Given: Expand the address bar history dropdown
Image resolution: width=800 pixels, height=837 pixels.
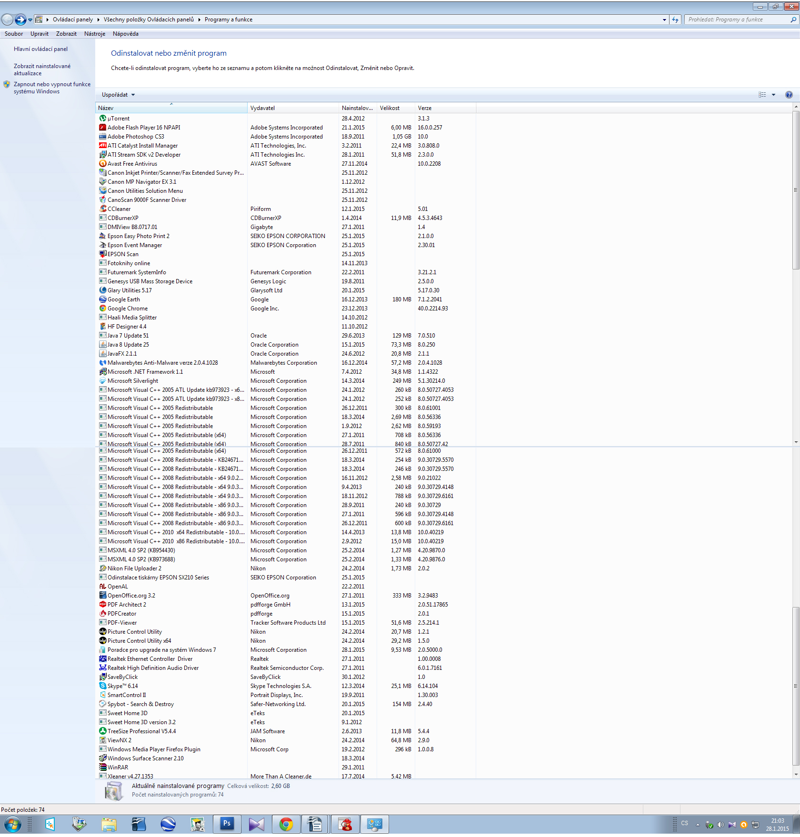Looking at the screenshot, I should click(x=664, y=20).
